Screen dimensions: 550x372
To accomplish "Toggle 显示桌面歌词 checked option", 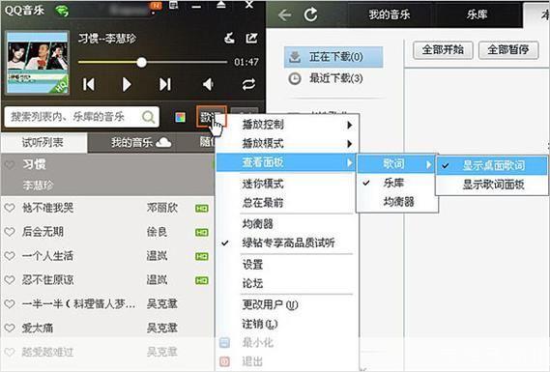I will [x=492, y=165].
